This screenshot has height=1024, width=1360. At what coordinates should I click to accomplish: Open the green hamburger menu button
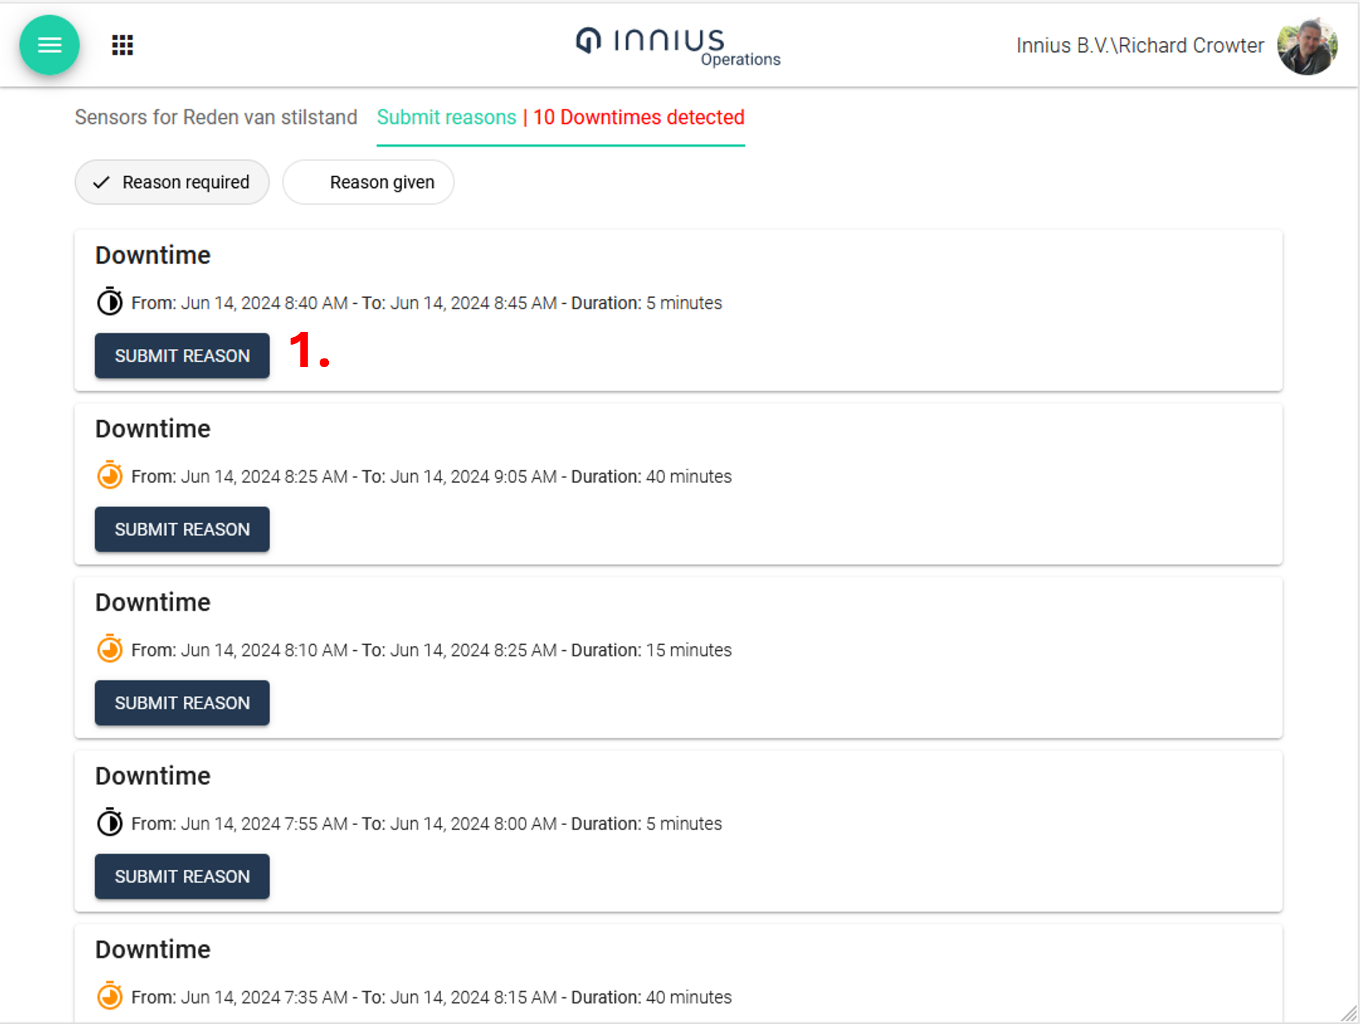[x=49, y=45]
